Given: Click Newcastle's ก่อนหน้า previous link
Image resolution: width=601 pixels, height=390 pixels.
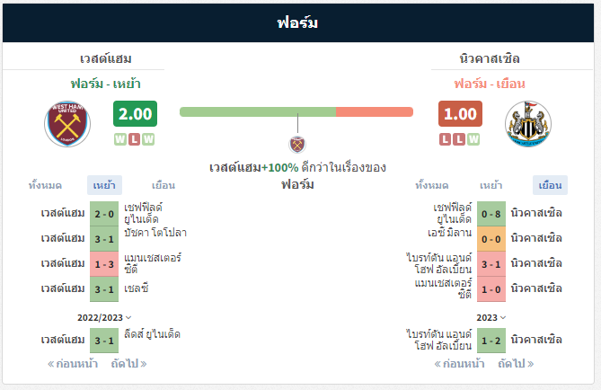Looking at the screenshot, I should 459,364.
